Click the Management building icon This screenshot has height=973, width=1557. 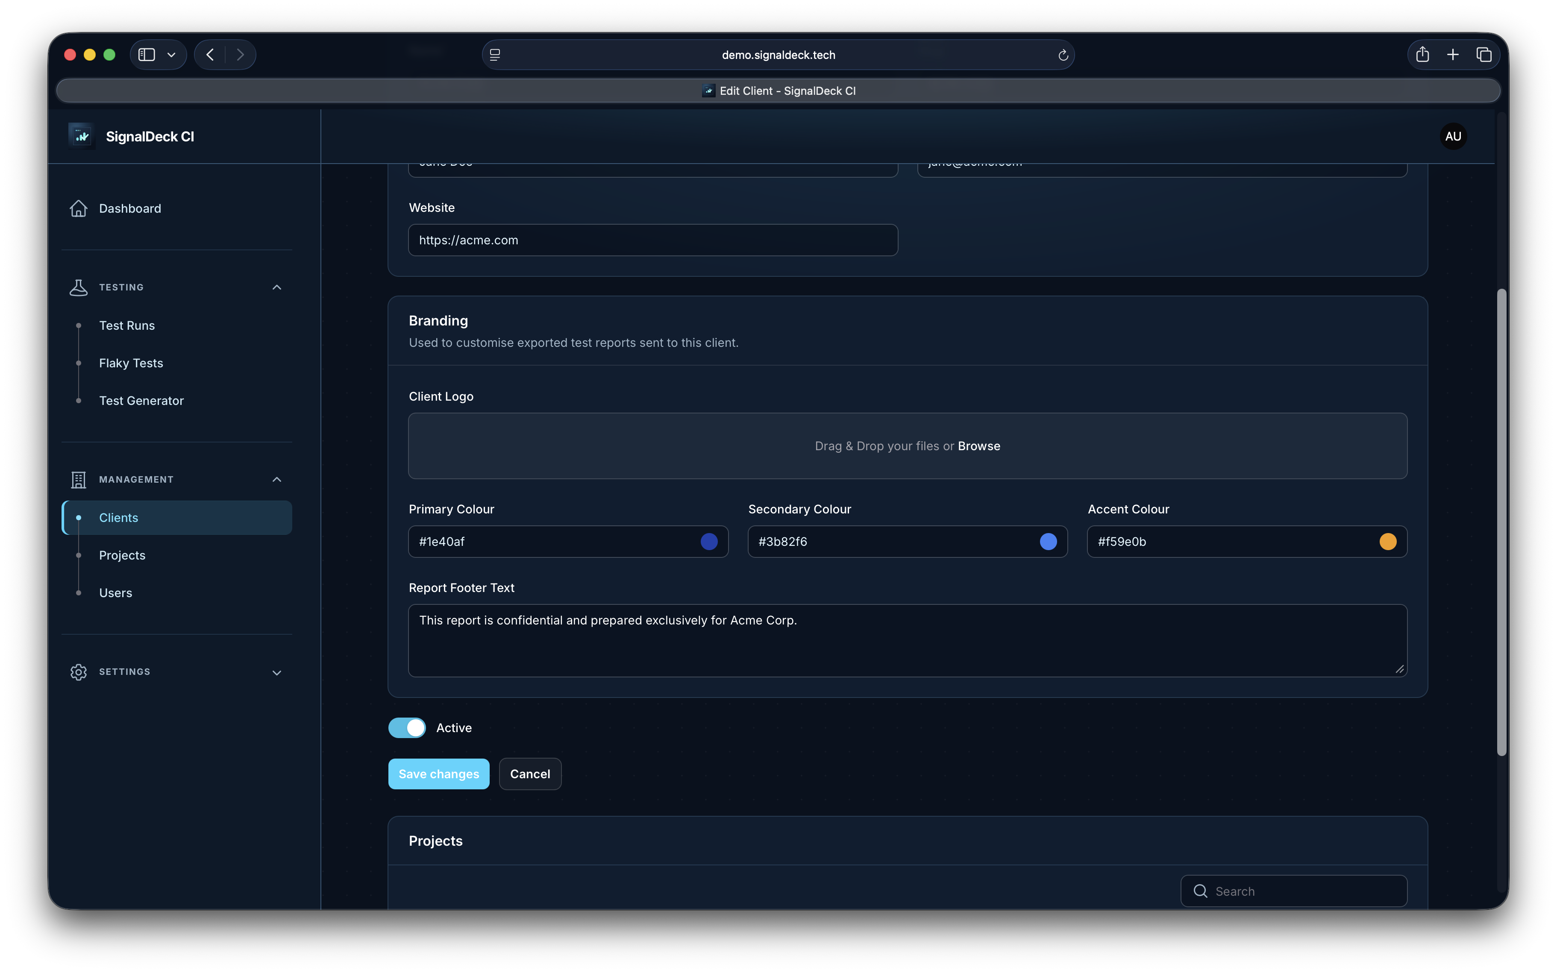coord(79,479)
